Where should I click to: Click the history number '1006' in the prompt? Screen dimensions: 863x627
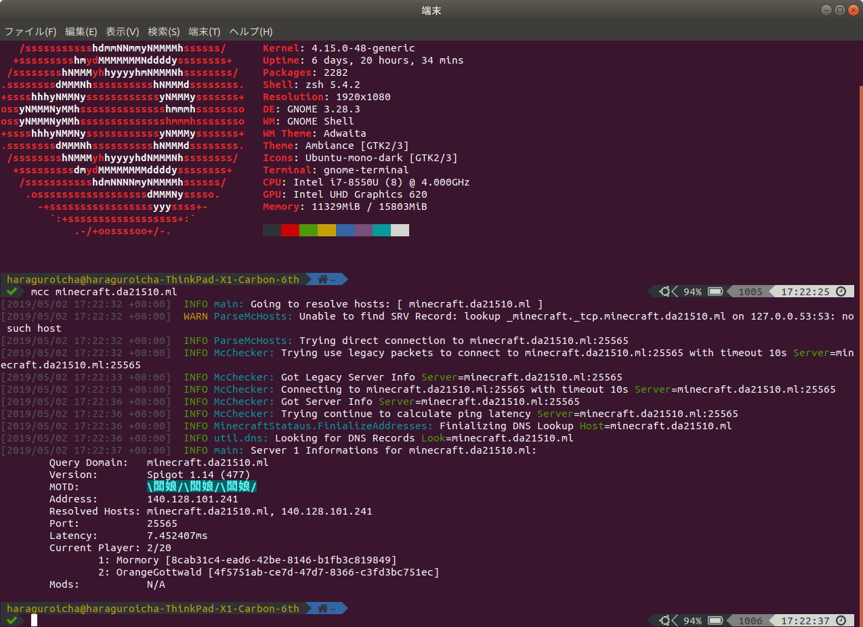(750, 621)
